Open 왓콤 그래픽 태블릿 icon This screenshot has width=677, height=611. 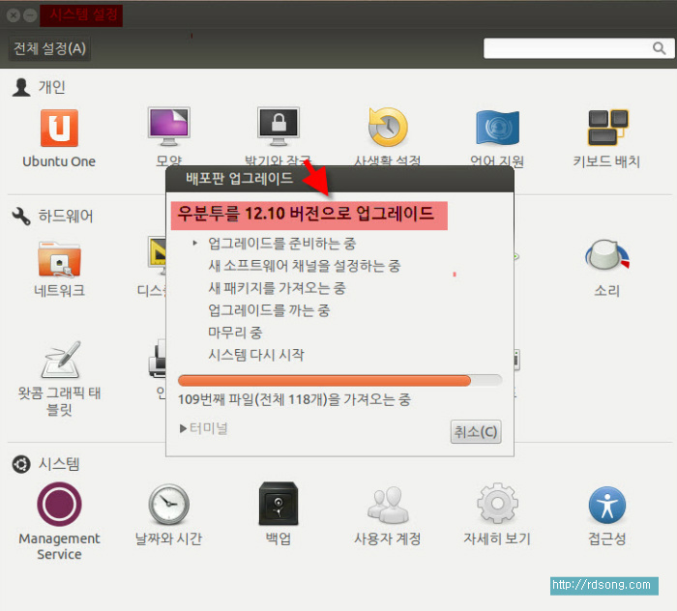coord(59,363)
